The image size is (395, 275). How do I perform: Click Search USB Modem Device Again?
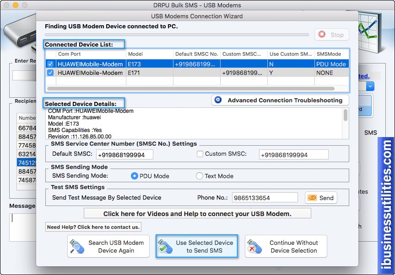[108, 246]
